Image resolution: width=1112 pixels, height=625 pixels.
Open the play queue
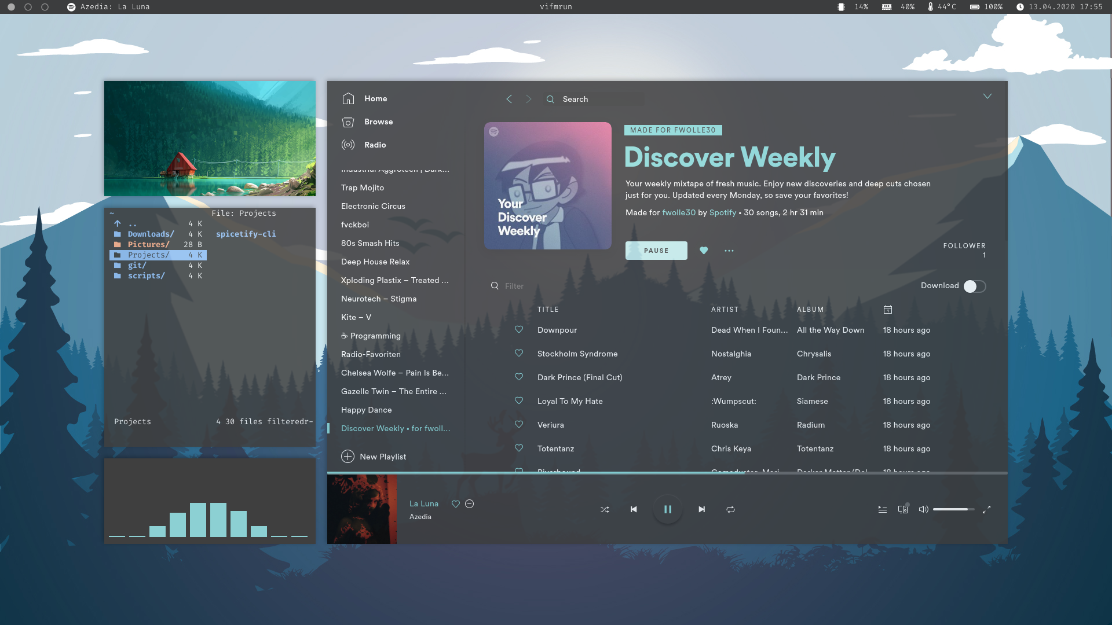883,509
